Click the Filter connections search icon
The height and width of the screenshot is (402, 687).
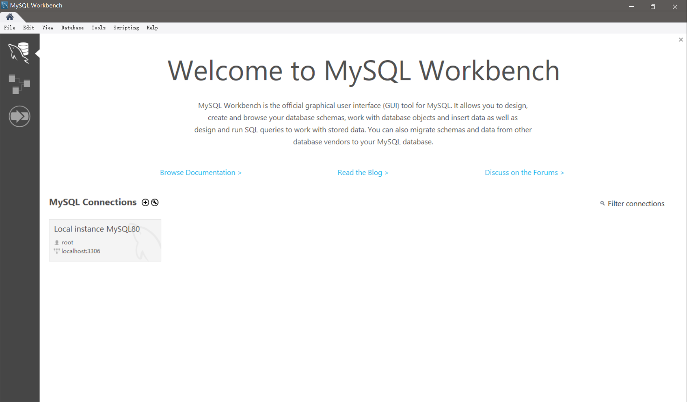click(x=602, y=203)
